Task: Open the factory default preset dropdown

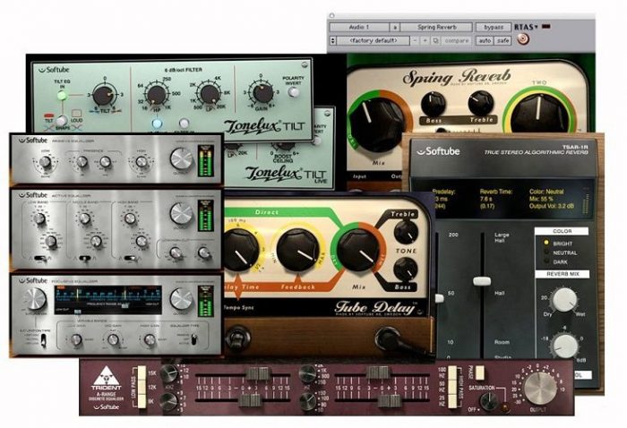Action: (371, 40)
